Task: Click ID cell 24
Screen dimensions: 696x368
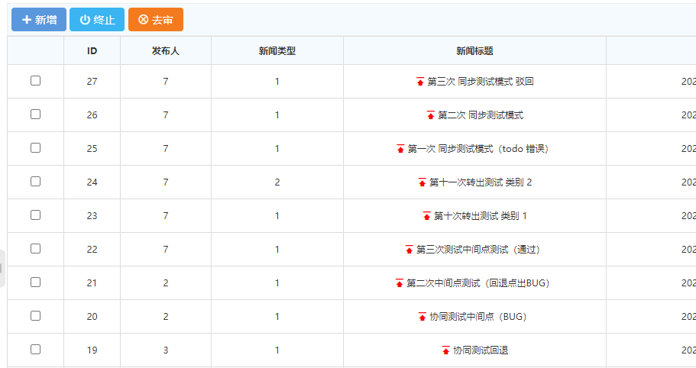Action: click(x=92, y=182)
